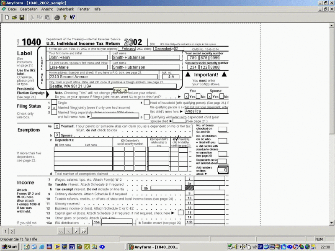335x251 pixels.
Task: Click the line 8b tax-exempt interest field
Action: (166, 187)
